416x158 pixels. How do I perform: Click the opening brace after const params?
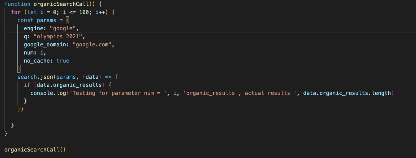point(68,20)
